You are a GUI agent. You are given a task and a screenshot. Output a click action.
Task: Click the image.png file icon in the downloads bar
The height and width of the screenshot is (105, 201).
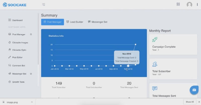tap(4, 102)
